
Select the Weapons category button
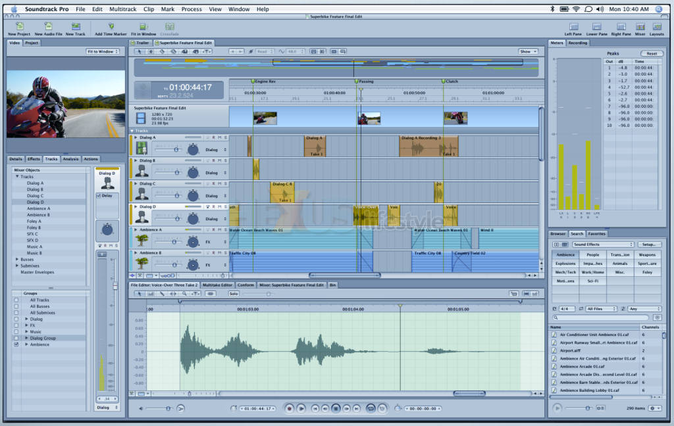pos(647,254)
